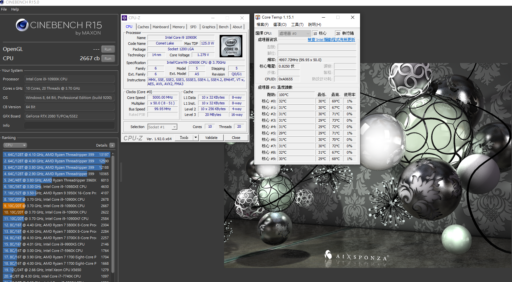The height and width of the screenshot is (282, 512).
Task: Click the Core Voltage 1.279 V value
Action: point(203,55)
